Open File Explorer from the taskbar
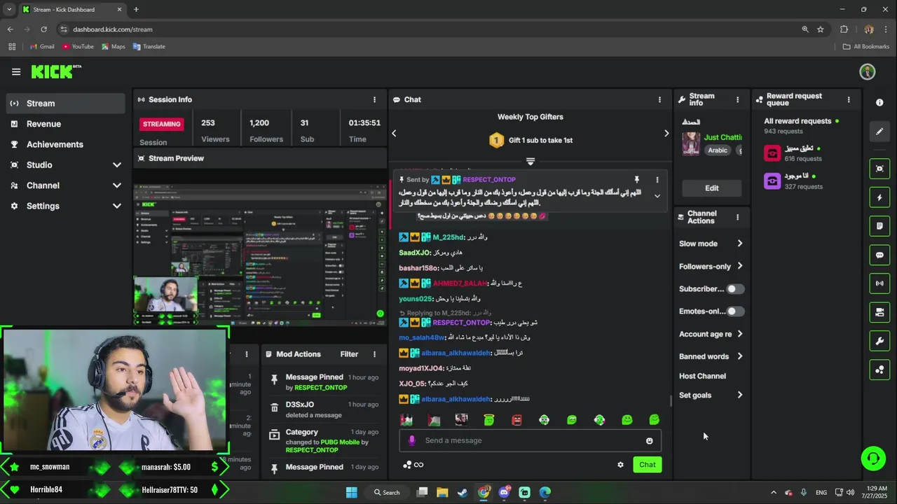 click(x=442, y=492)
